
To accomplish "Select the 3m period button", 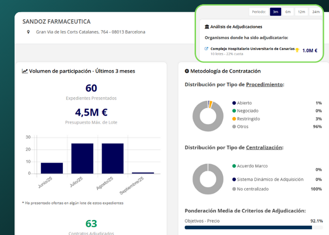I will click(x=275, y=12).
